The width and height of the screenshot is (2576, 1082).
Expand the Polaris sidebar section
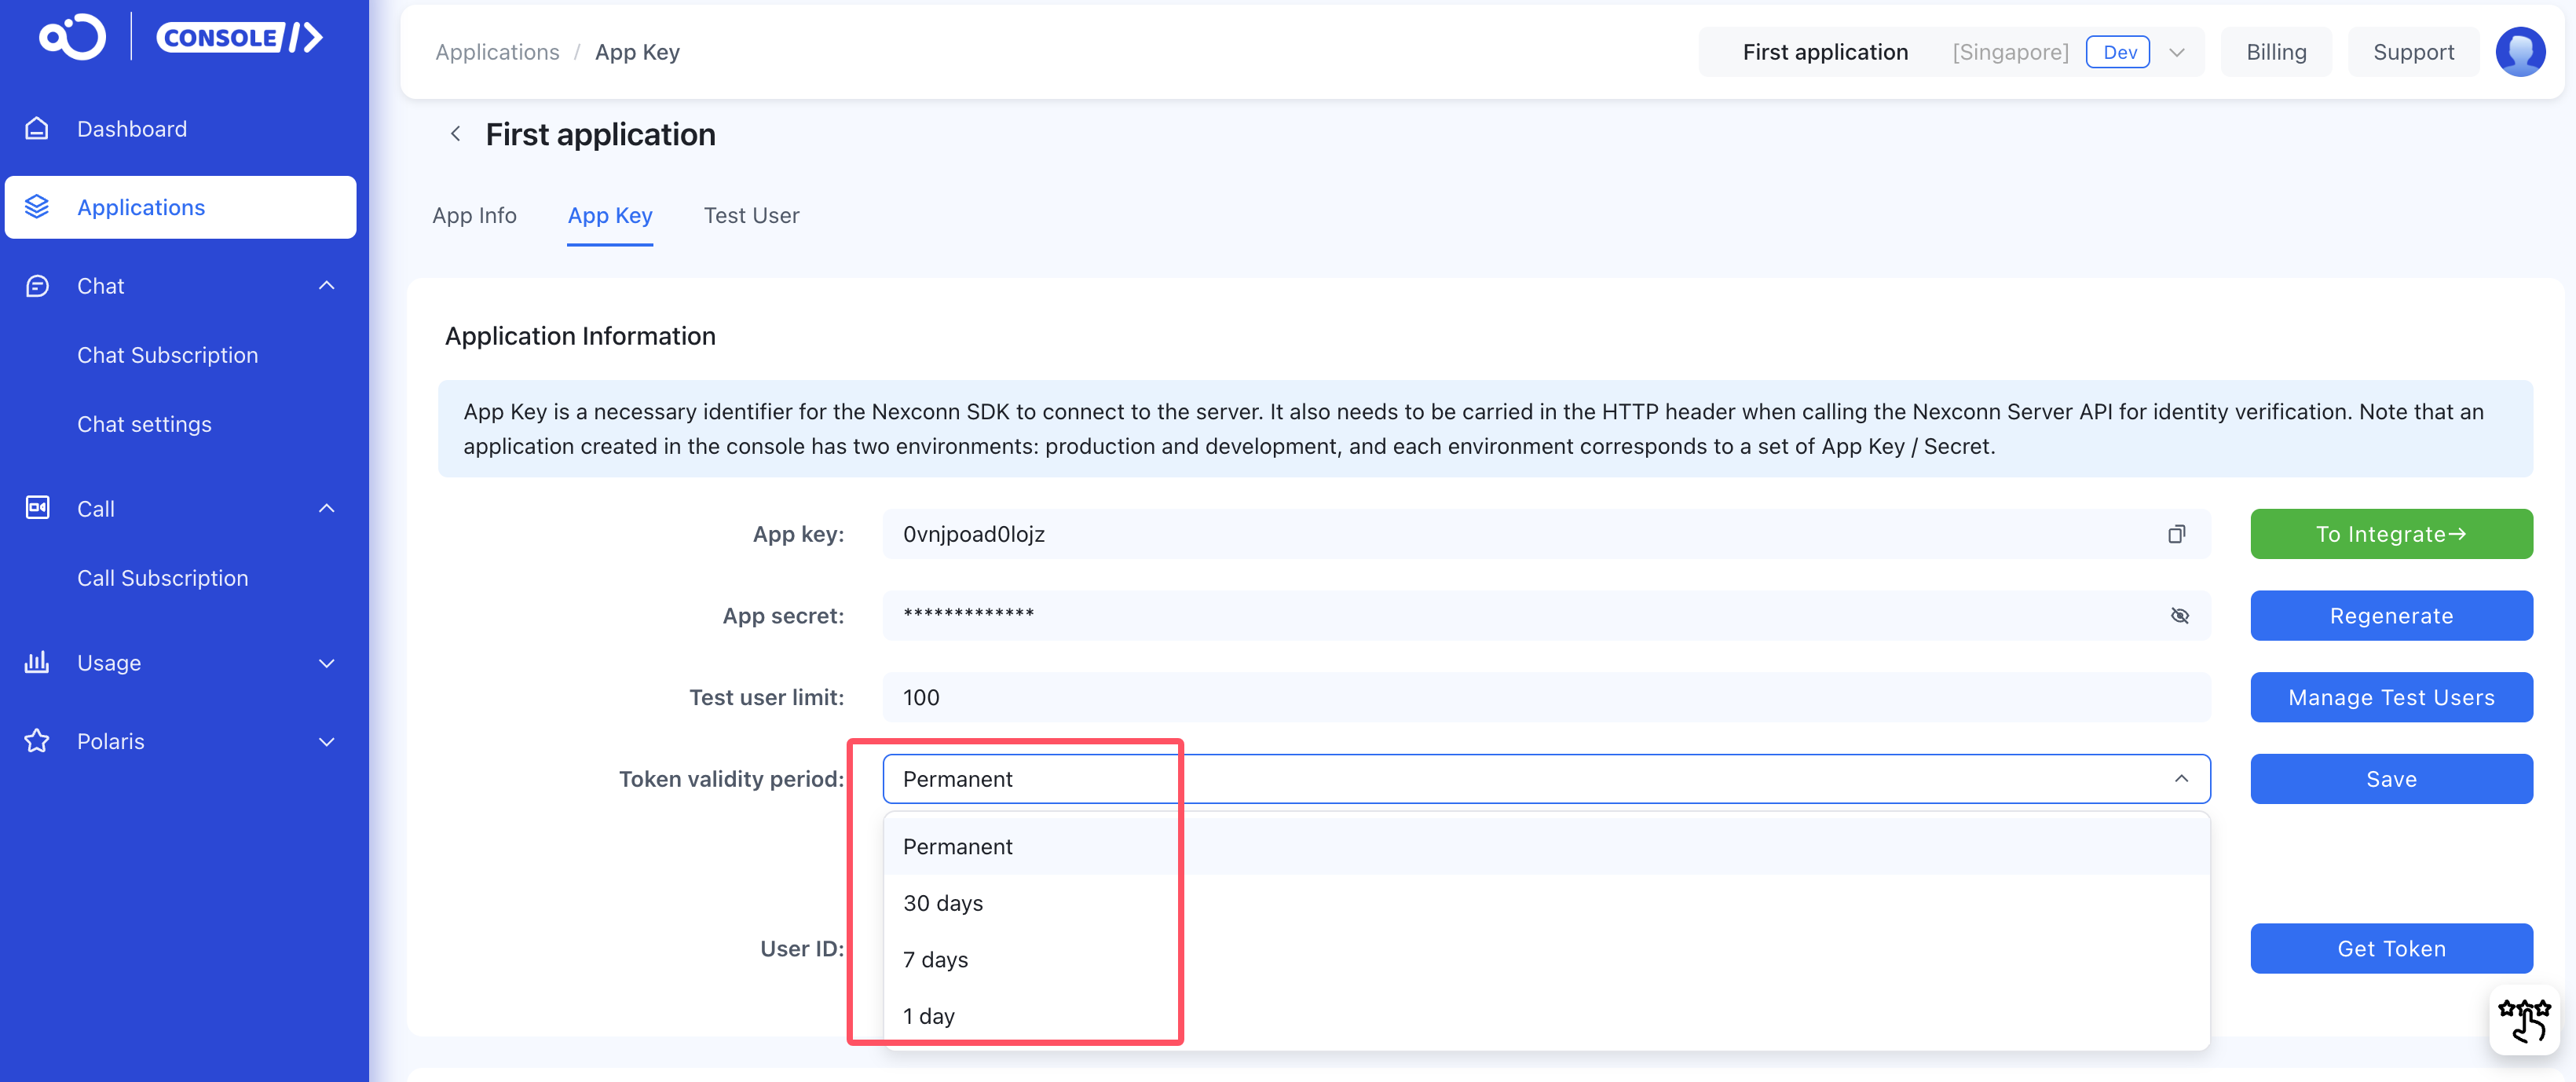(x=326, y=742)
